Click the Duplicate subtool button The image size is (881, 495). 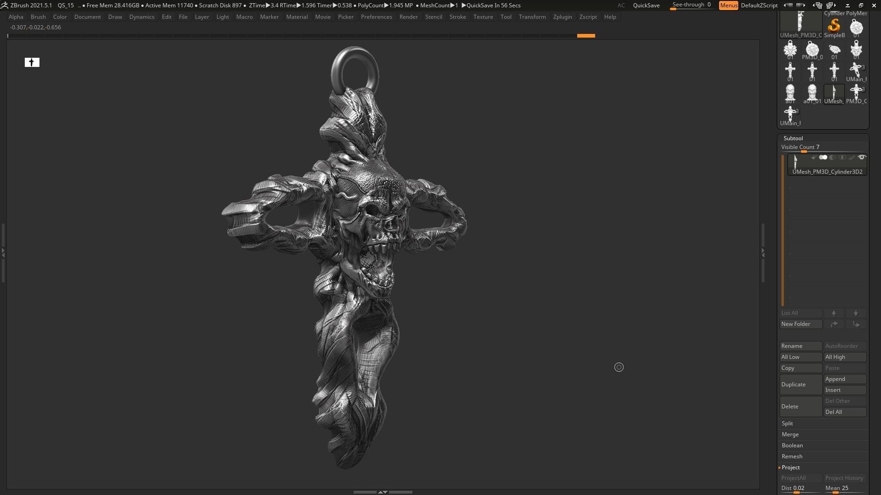pyautogui.click(x=800, y=385)
